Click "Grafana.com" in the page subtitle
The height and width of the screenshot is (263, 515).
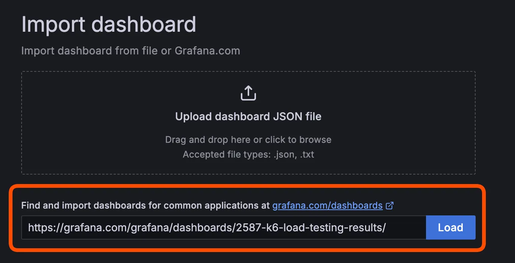(207, 51)
